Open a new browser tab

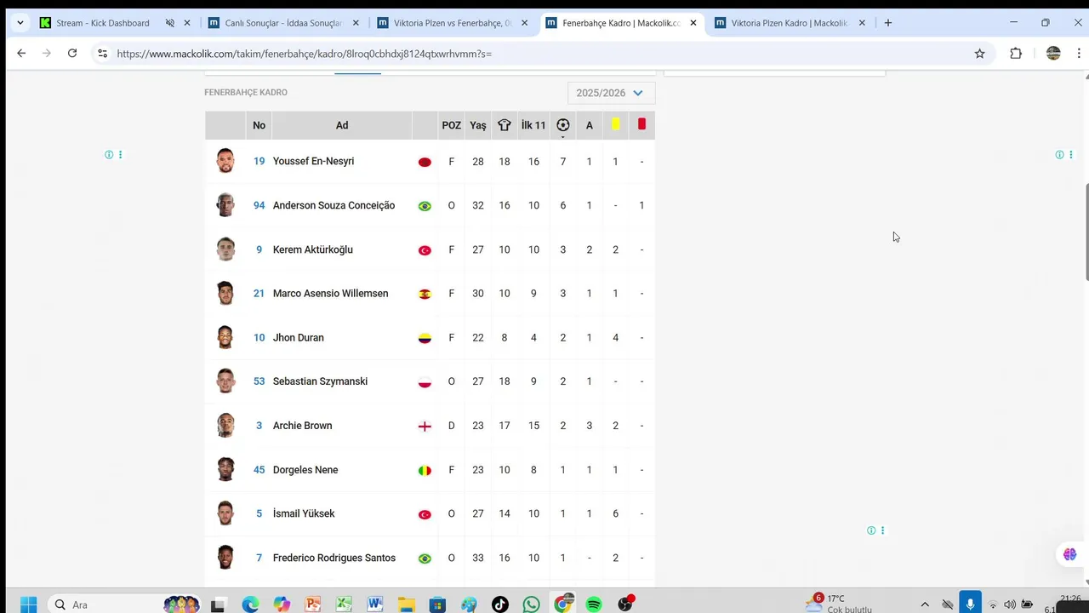click(x=887, y=23)
